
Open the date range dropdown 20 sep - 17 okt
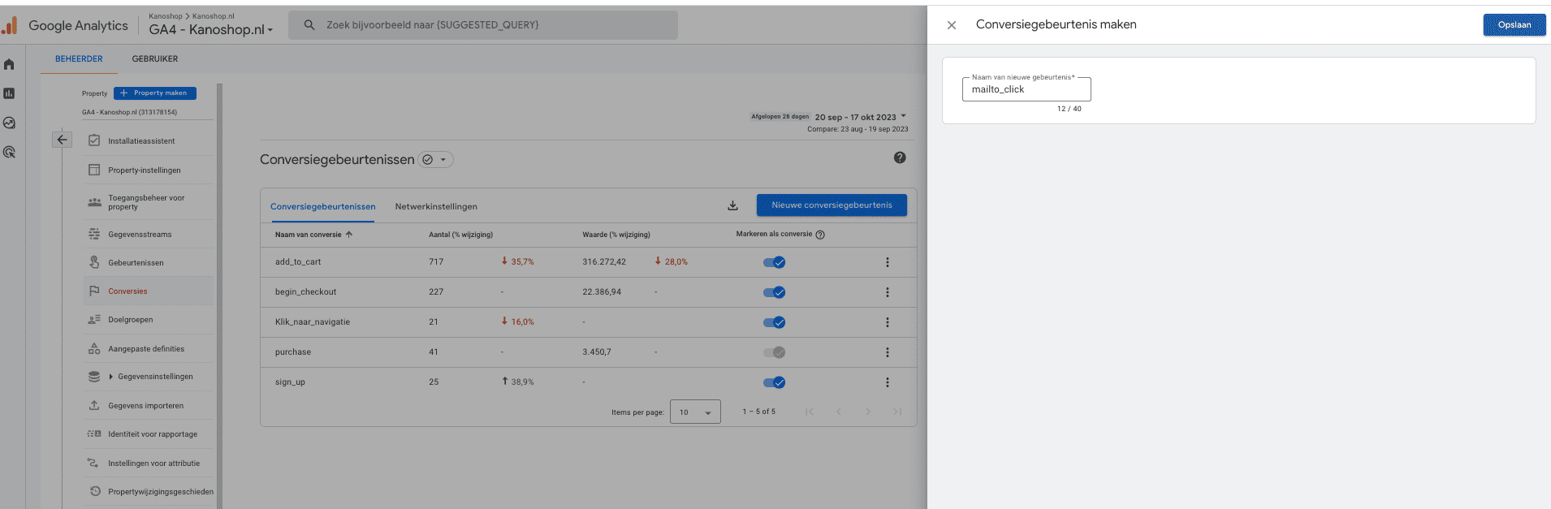pos(860,117)
